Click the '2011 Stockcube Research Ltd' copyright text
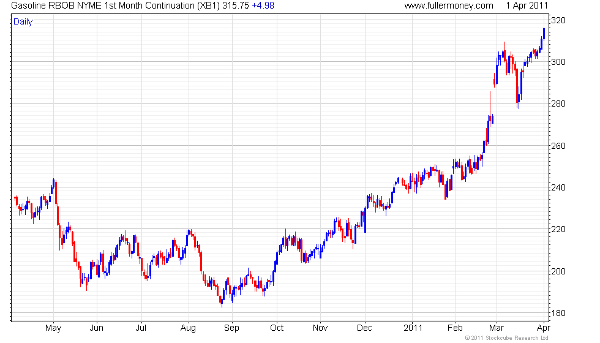This screenshot has height=343, width=600. [507, 338]
